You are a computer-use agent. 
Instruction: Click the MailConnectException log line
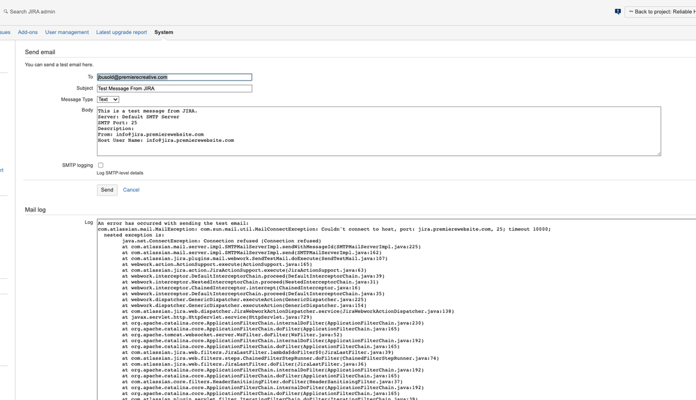pos(324,230)
